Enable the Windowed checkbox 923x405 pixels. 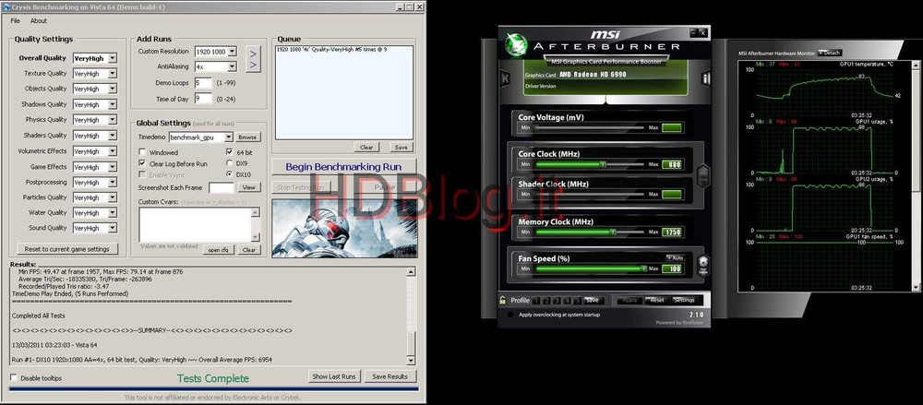142,152
